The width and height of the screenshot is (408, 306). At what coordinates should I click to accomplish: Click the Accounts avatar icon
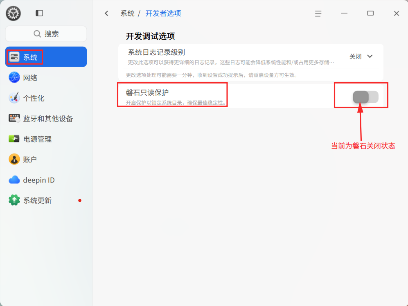point(14,159)
